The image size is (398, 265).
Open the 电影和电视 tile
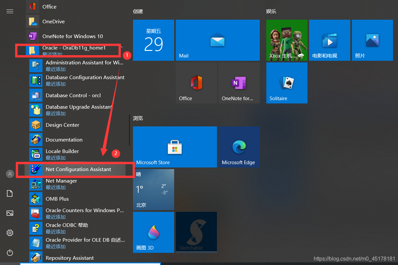click(330, 40)
